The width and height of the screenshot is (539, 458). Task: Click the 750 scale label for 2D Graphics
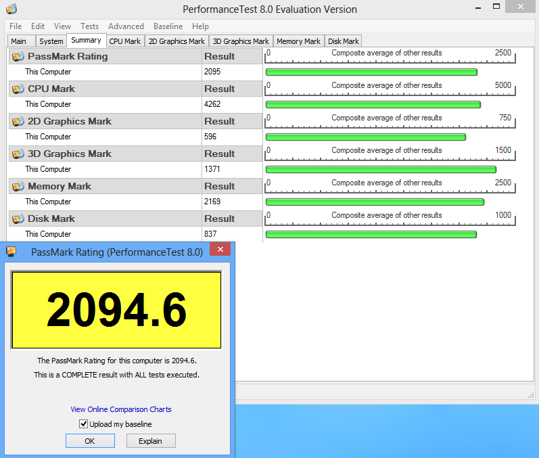pos(505,118)
